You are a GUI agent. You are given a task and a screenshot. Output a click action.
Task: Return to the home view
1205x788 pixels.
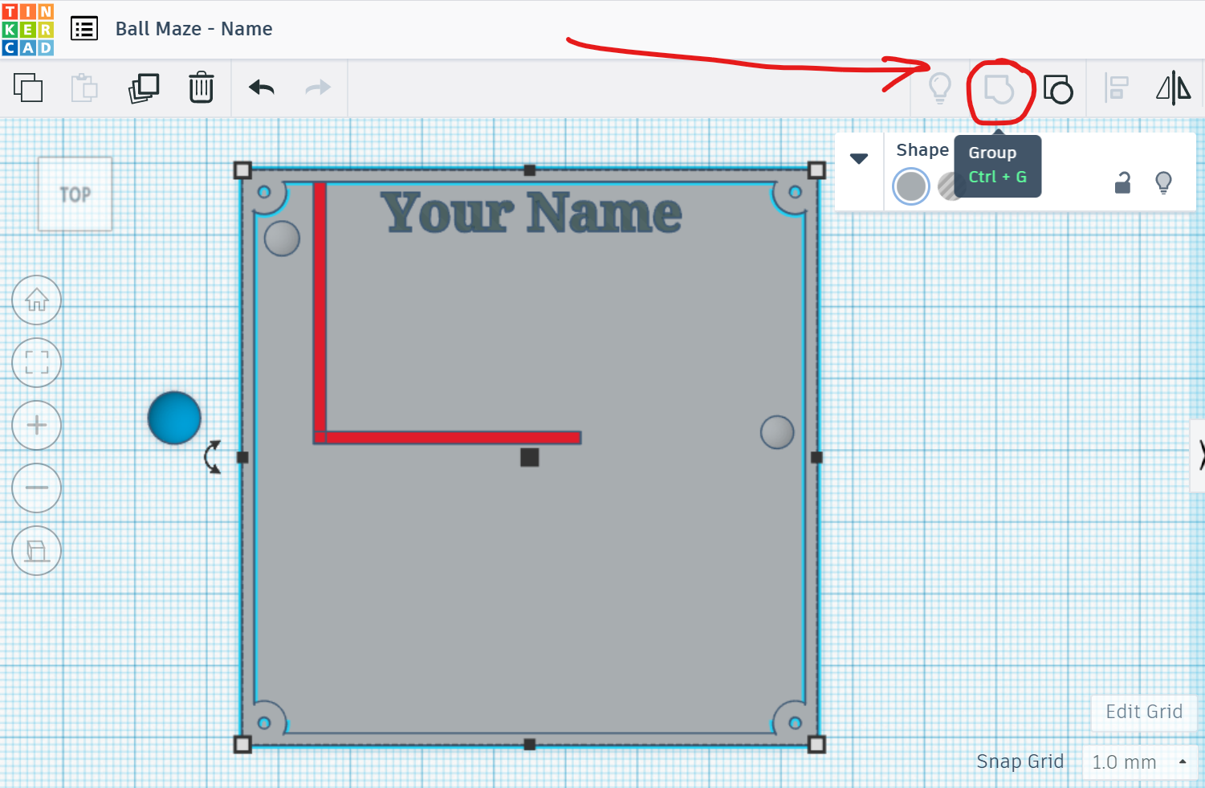[x=36, y=300]
